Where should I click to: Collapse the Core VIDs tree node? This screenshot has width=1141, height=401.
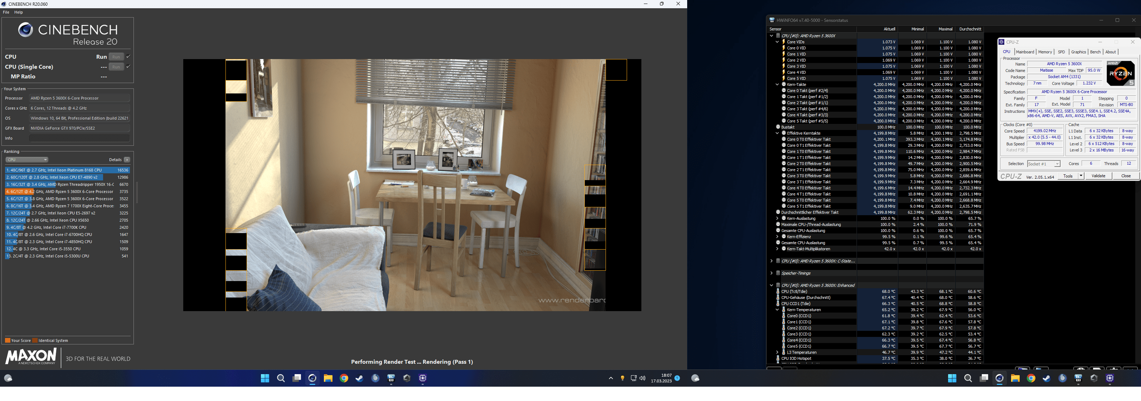[x=777, y=42]
